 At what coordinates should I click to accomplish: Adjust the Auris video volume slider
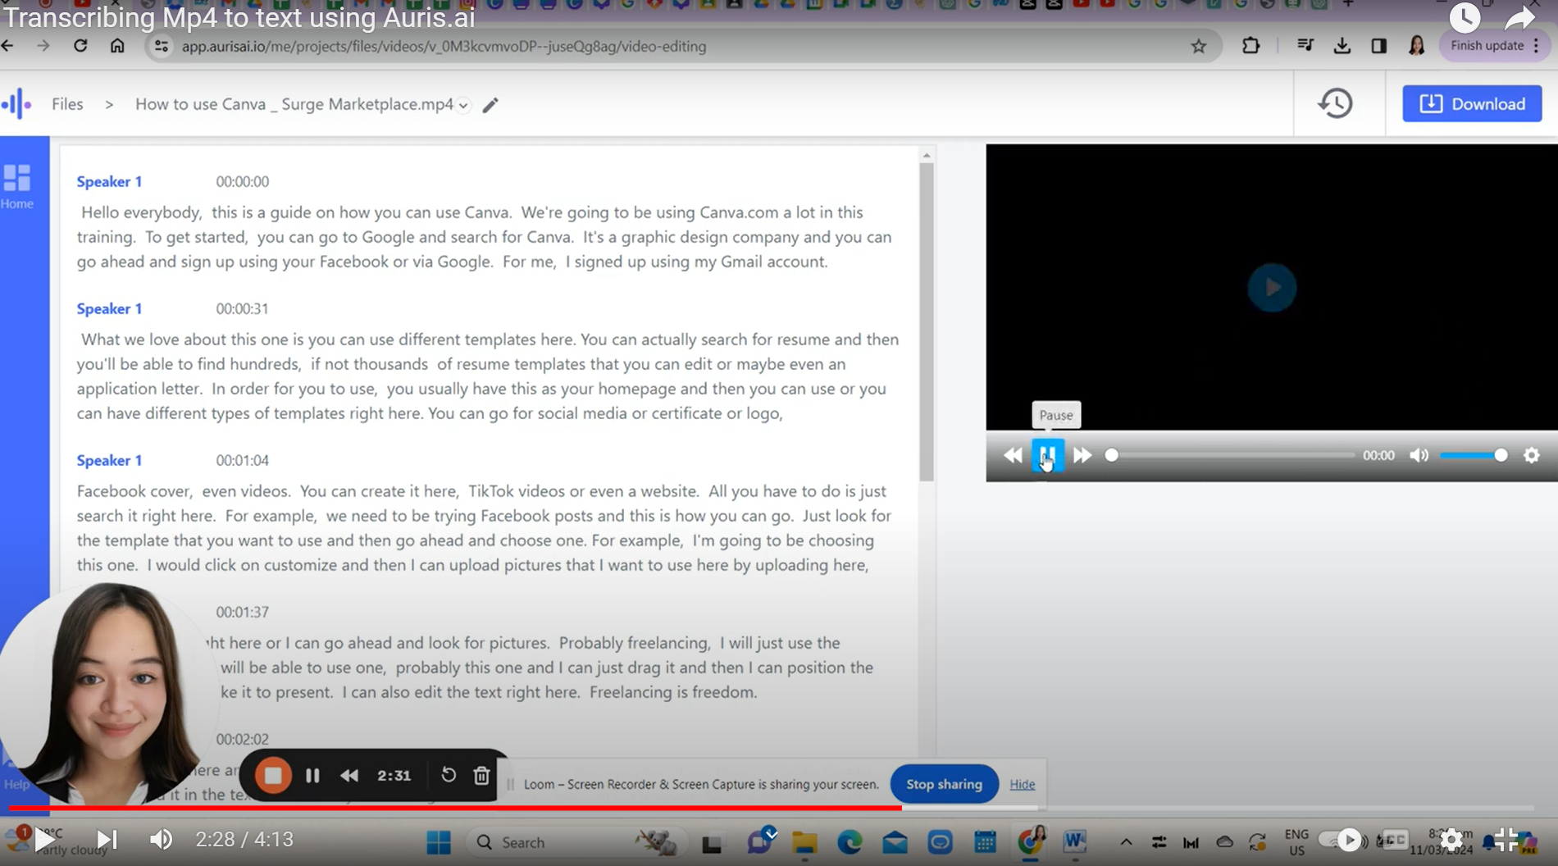tap(1474, 455)
